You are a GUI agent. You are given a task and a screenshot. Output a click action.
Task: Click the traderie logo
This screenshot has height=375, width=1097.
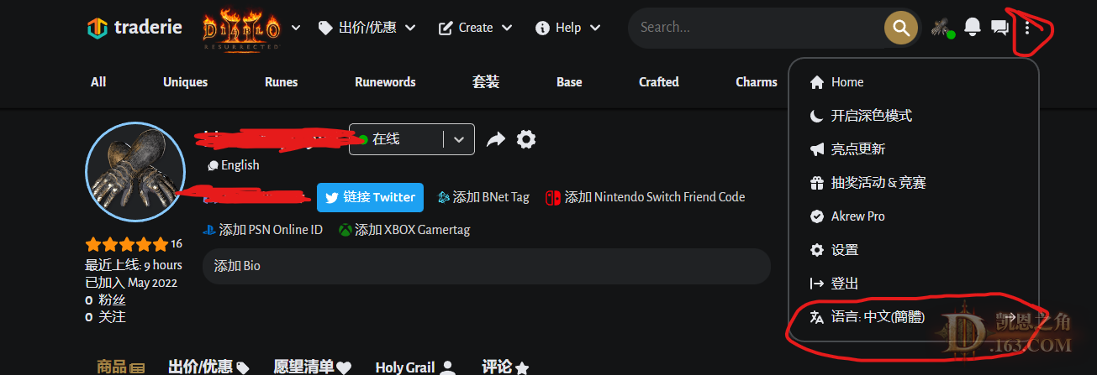[134, 28]
